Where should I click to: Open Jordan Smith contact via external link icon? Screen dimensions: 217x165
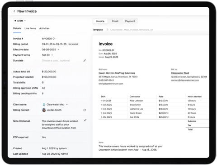85,110
